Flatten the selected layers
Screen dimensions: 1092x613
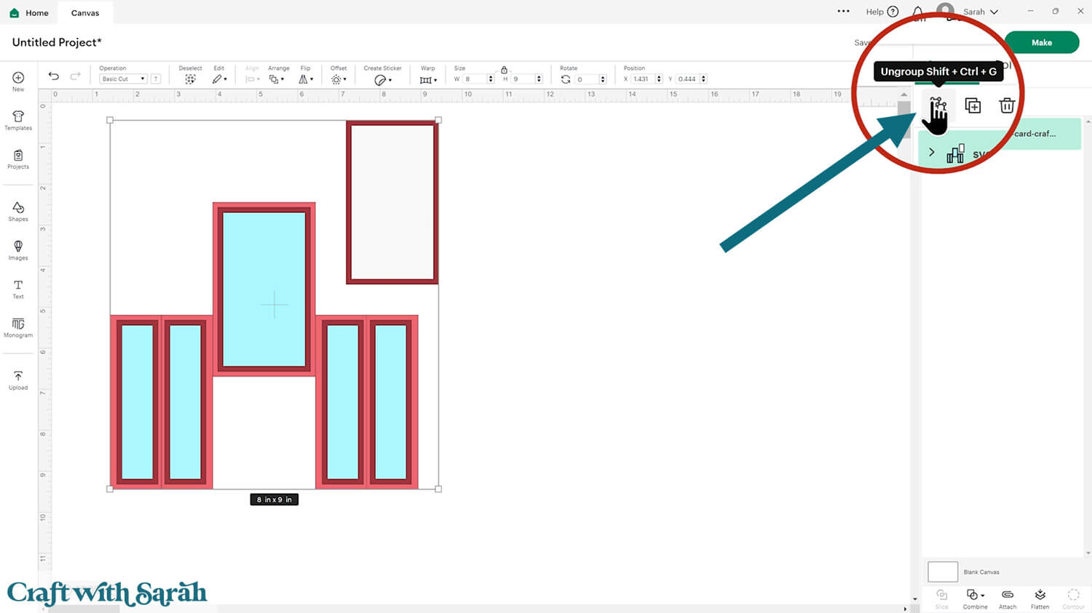click(x=1040, y=598)
